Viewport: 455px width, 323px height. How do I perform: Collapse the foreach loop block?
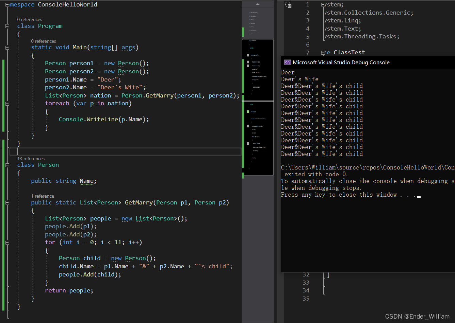pos(7,104)
